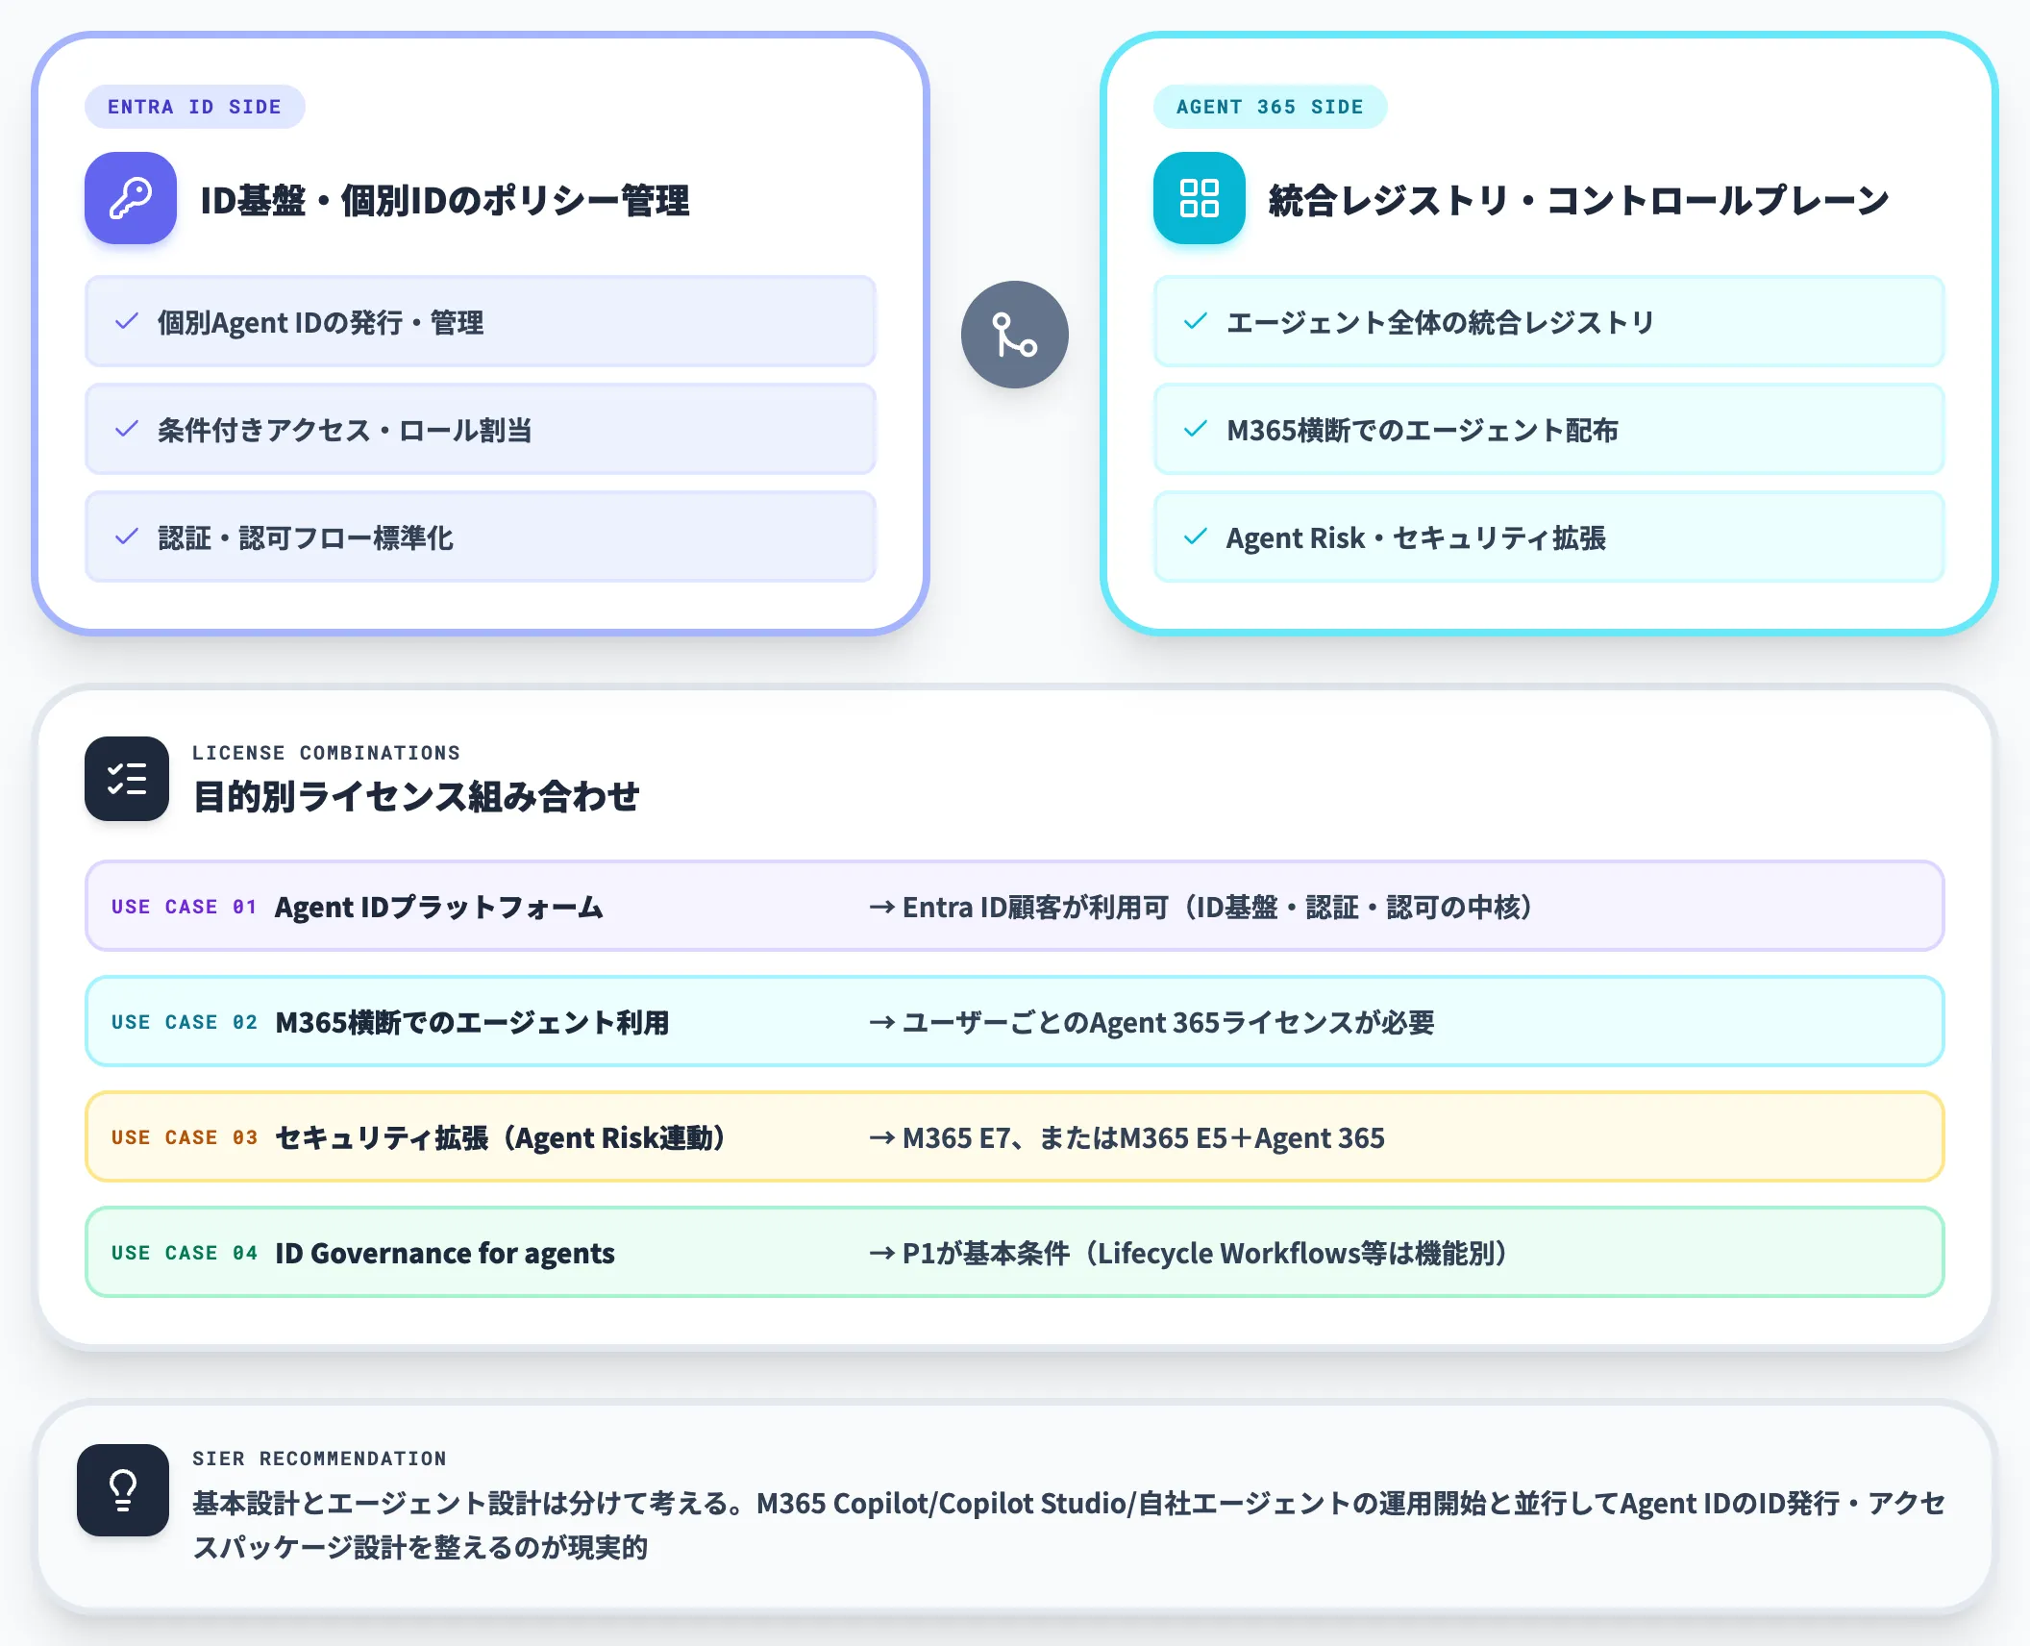Select the 個別Agent IDの発行・管理 row
The image size is (2030, 1646).
pos(481,322)
